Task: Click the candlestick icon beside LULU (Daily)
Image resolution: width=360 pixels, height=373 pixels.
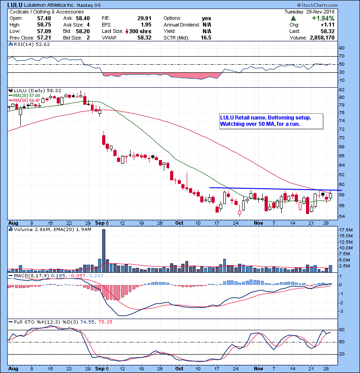Action: click(10, 91)
